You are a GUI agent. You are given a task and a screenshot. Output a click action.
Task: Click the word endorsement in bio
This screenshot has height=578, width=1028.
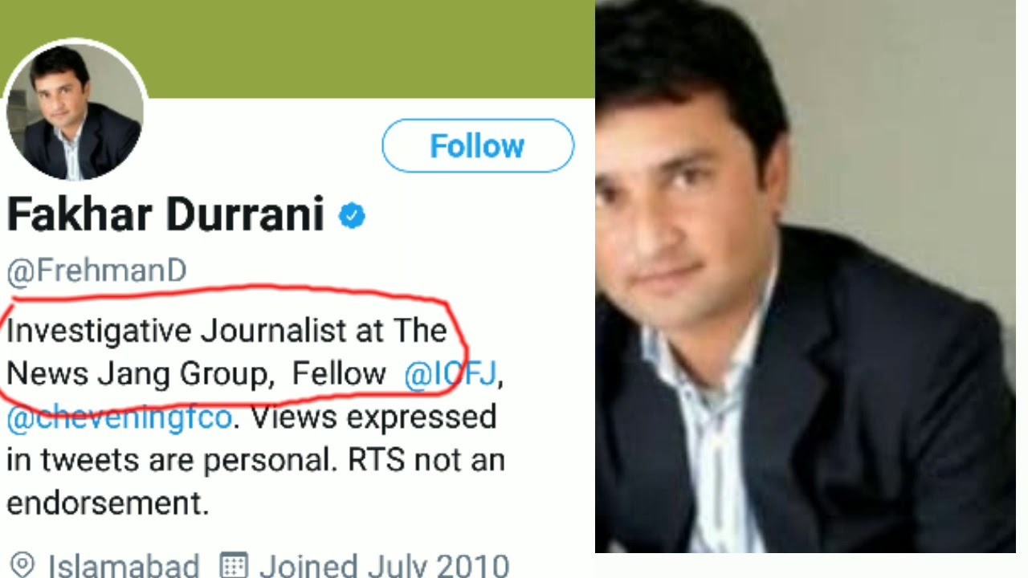pyautogui.click(x=107, y=504)
